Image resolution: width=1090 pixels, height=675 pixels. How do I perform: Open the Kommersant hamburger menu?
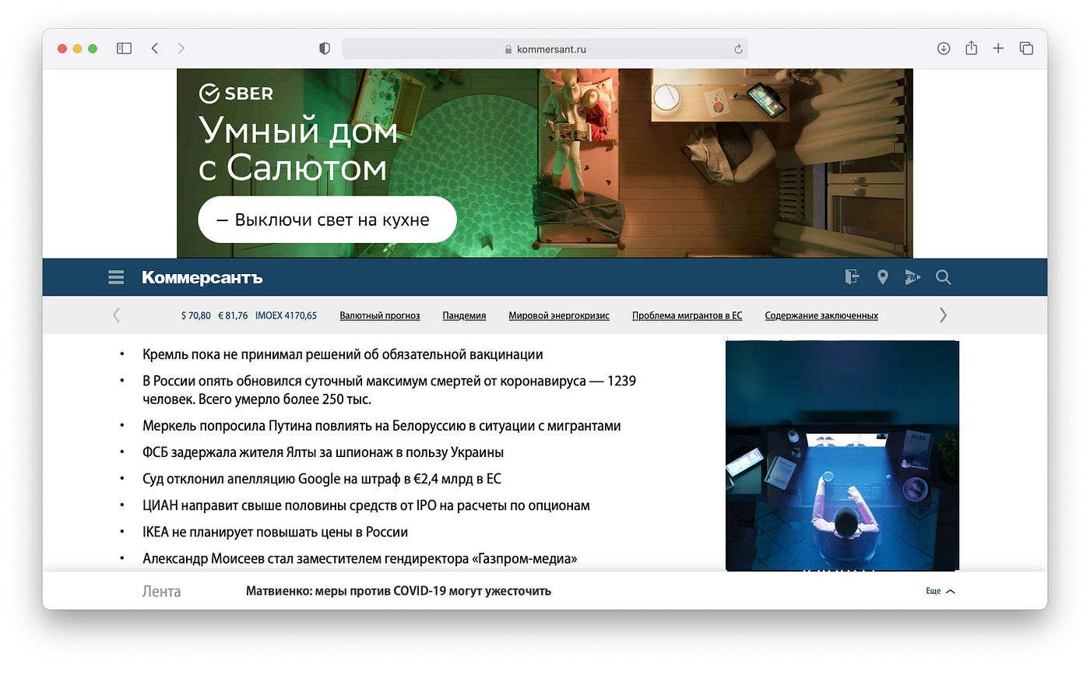116,277
